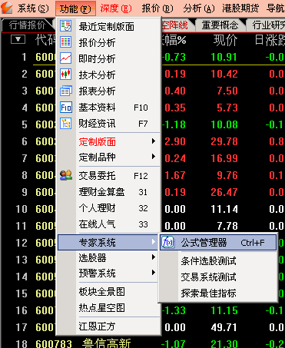Open the column header dropdown arrow box
Screen dimensions: 285x348
coord(18,40)
